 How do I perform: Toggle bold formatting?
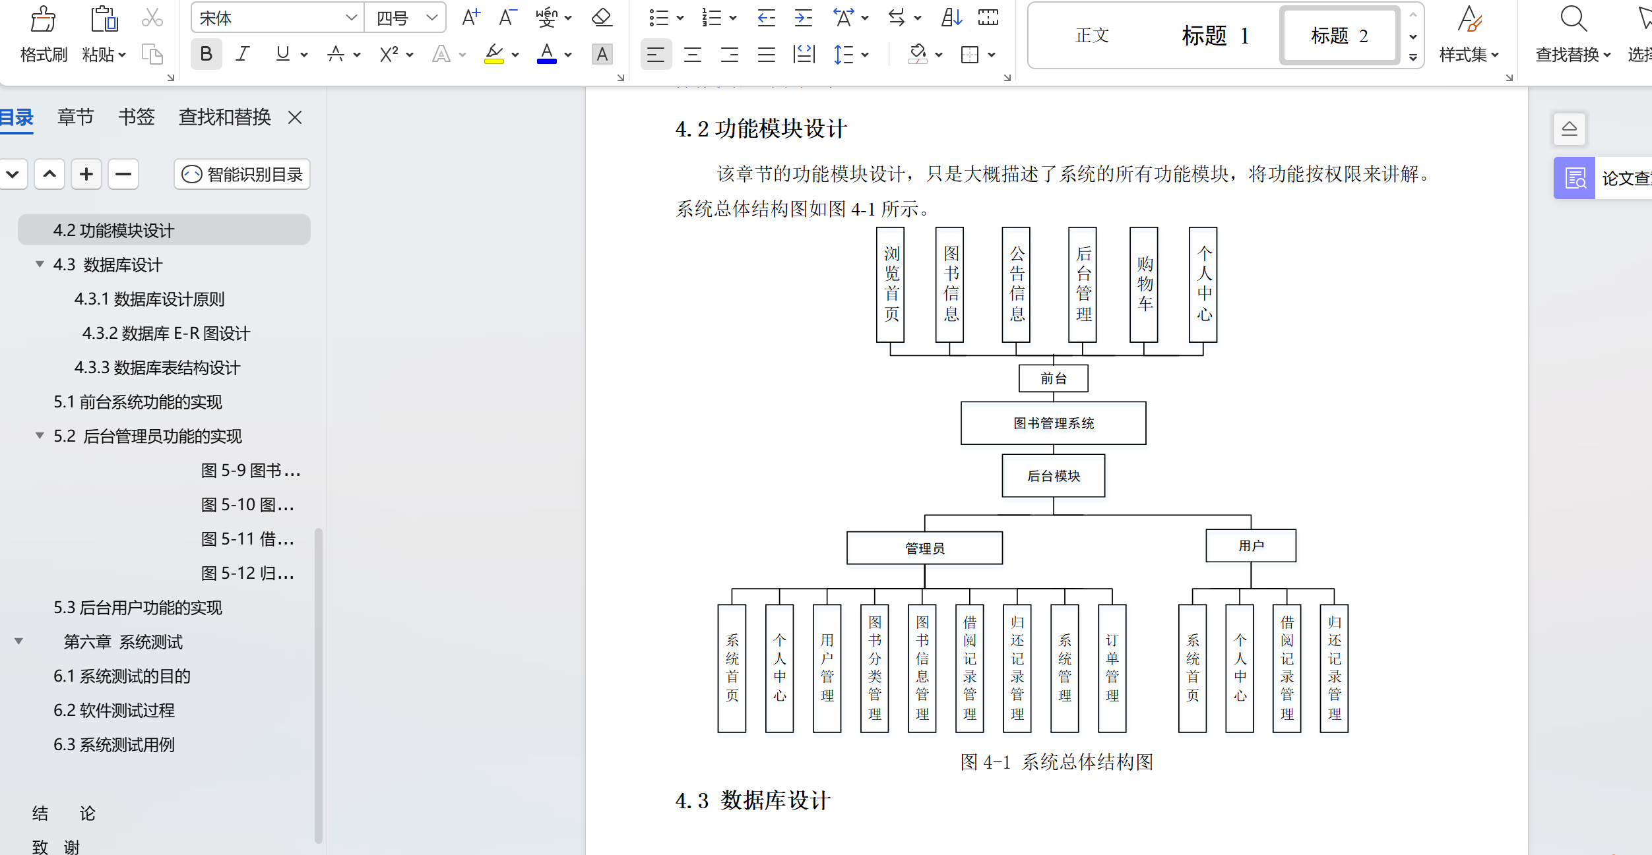(x=206, y=54)
